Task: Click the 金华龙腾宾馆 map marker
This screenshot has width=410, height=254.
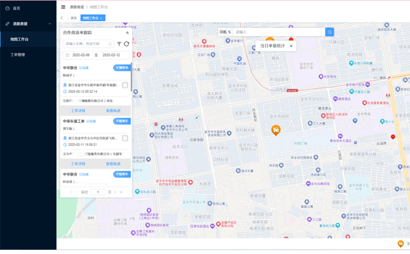Action: coord(308,184)
